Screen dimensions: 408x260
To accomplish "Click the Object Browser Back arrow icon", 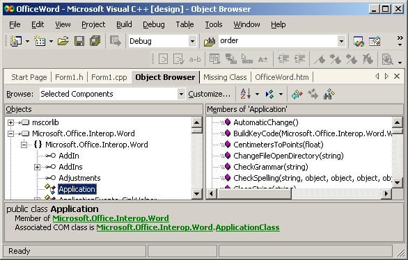I will tap(297, 94).
